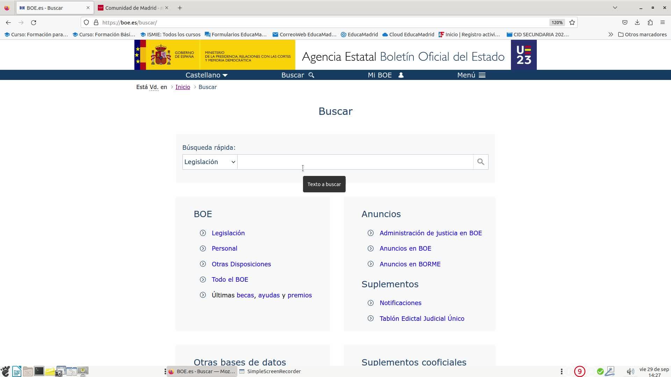671x377 pixels.
Task: Open the Mi BOE menu item
Action: [385, 75]
